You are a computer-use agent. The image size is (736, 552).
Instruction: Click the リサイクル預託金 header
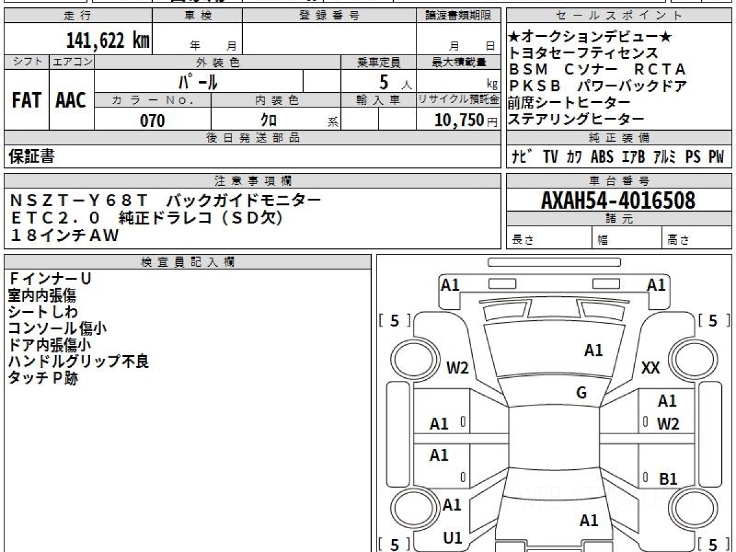coord(458,100)
